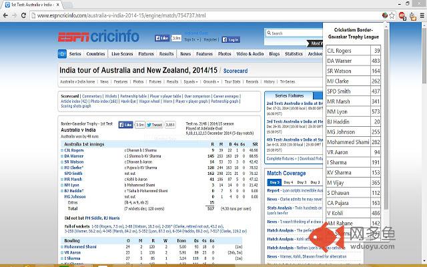Open the Results navigation menu
This screenshot has height=267, width=427.
(x=166, y=54)
